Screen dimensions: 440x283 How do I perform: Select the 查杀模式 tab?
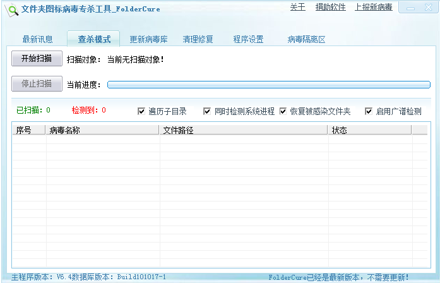(x=94, y=39)
